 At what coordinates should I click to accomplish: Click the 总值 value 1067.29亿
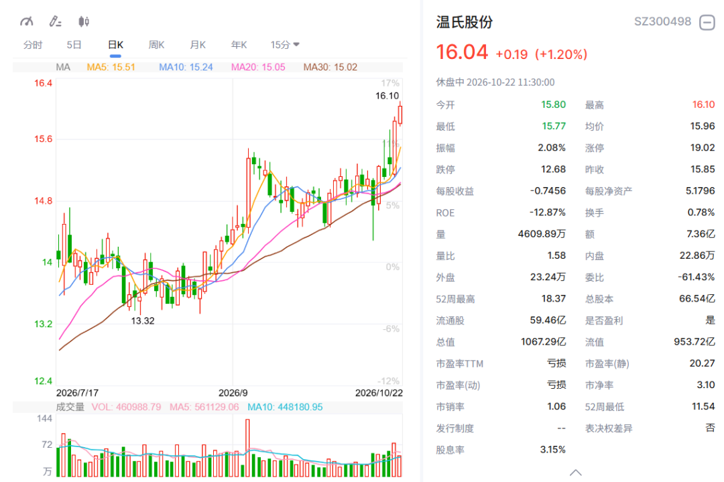pos(543,342)
